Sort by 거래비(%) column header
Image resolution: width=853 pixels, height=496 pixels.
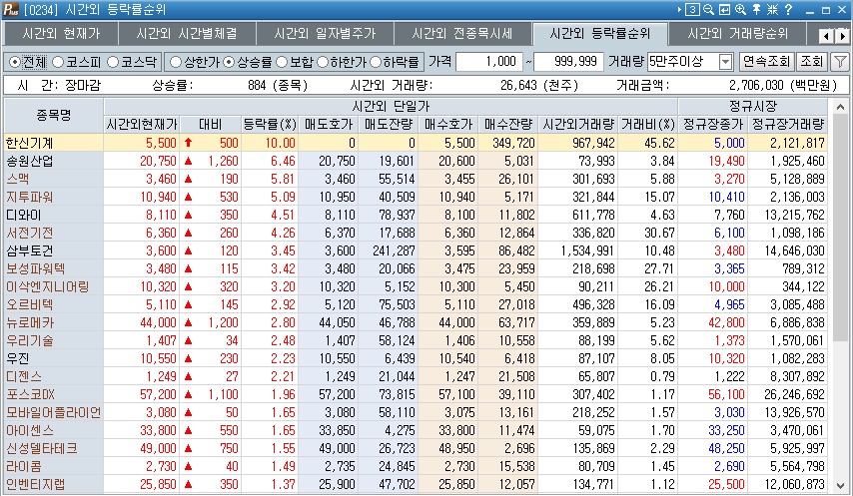[648, 125]
